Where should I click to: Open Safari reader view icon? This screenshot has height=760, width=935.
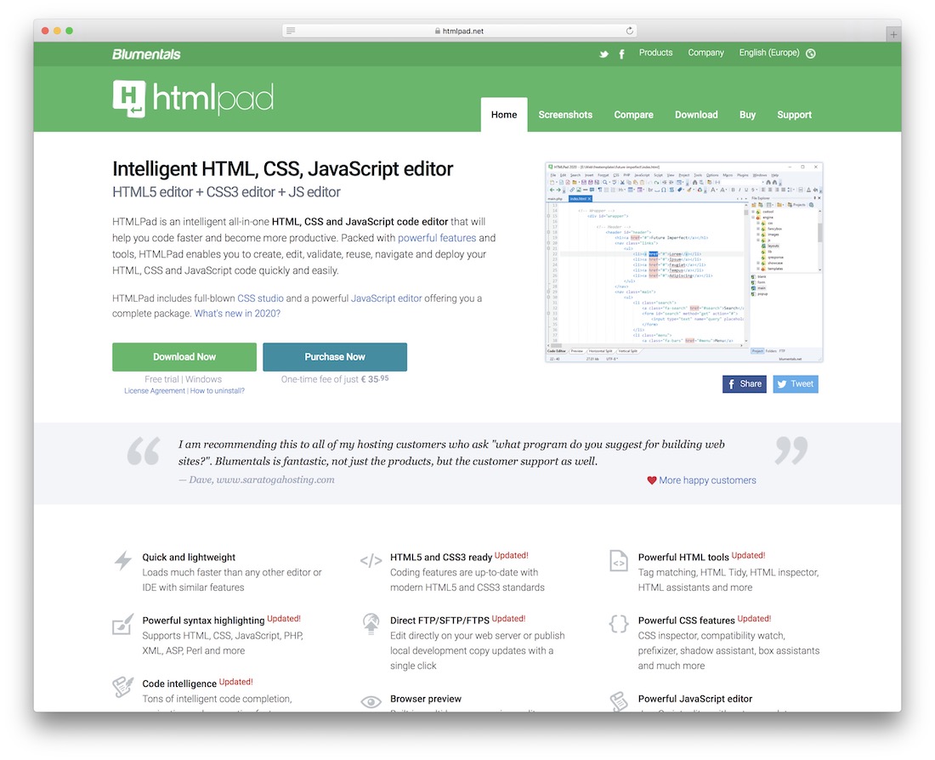(x=291, y=31)
